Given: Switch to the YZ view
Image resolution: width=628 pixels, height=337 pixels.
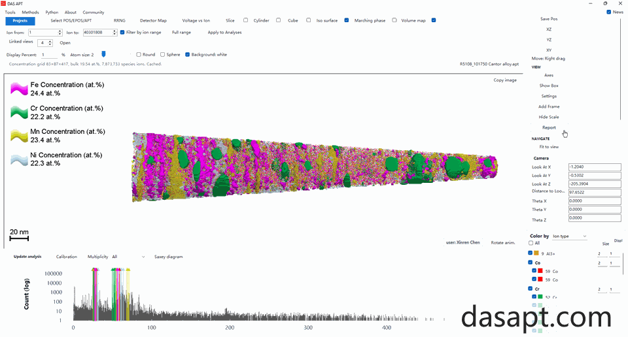Looking at the screenshot, I should click(549, 40).
